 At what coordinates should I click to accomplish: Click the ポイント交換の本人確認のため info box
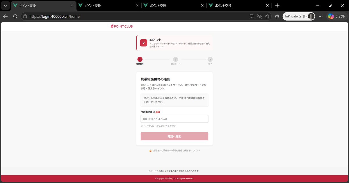click(x=174, y=100)
